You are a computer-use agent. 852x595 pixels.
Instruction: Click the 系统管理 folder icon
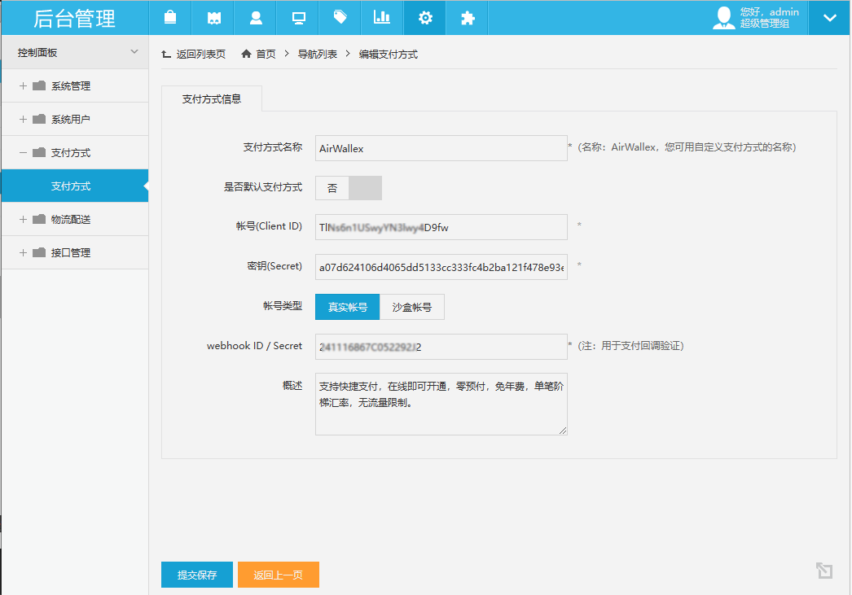coord(39,85)
